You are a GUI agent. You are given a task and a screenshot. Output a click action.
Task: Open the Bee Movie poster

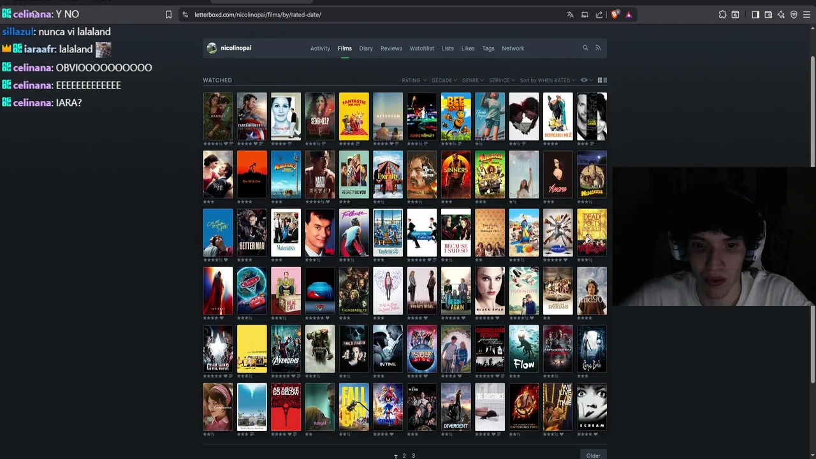pyautogui.click(x=456, y=117)
